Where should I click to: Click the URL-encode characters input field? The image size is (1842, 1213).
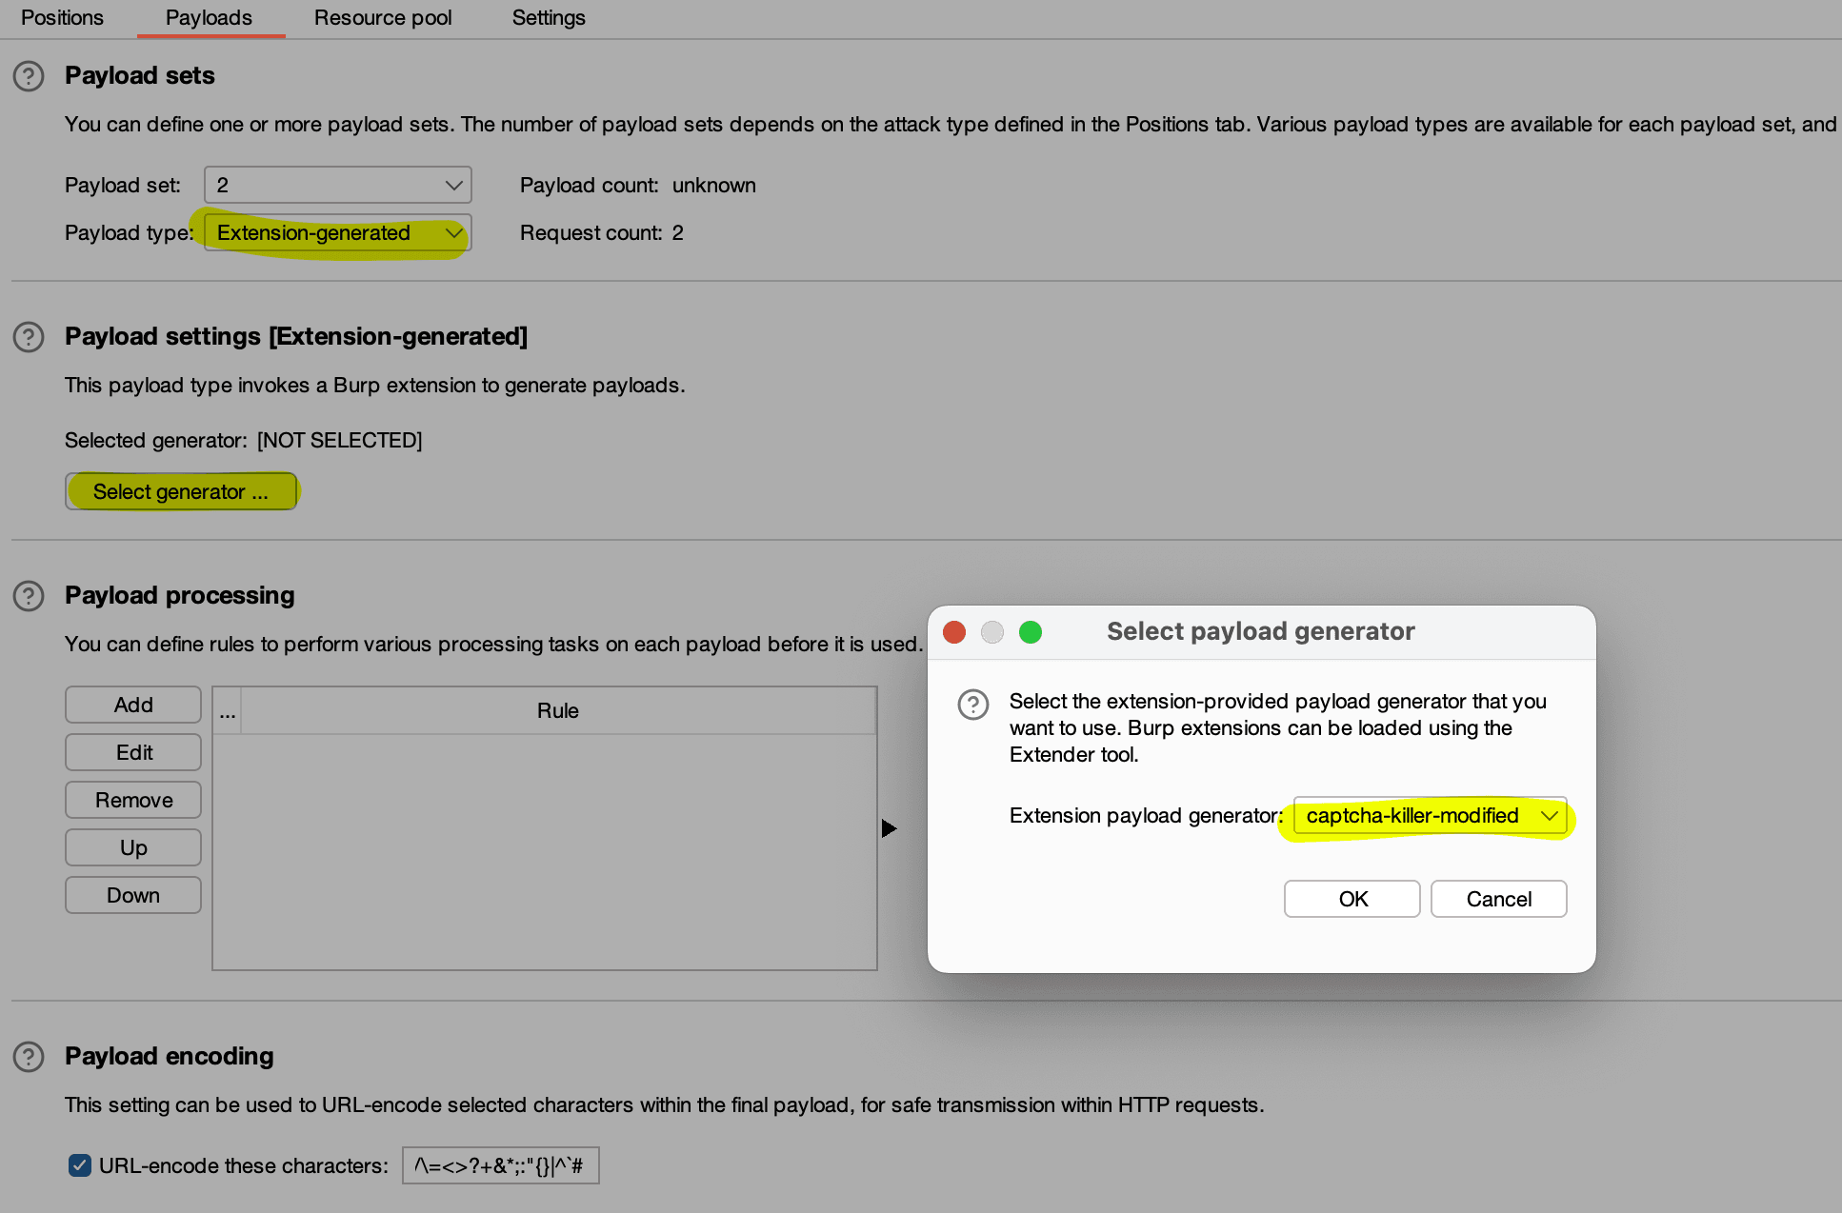(501, 1165)
